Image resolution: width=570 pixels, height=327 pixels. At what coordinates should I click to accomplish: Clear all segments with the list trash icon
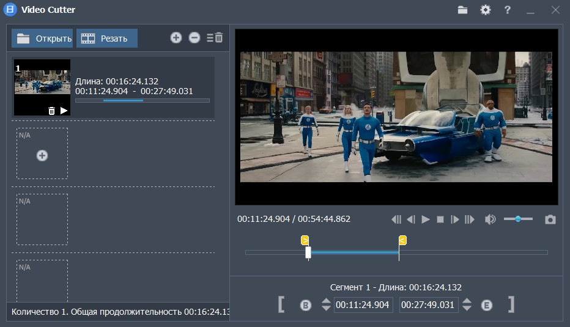[x=215, y=38]
